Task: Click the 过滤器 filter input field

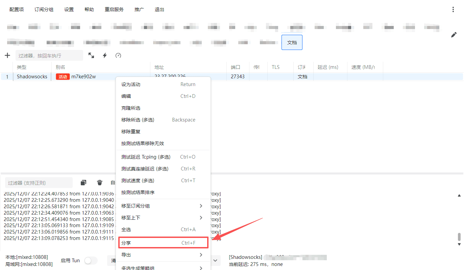Action: click(x=49, y=55)
